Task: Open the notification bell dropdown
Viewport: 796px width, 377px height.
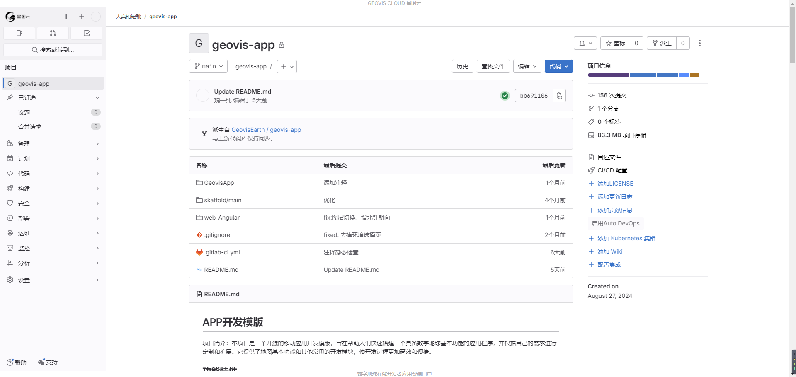Action: (585, 43)
